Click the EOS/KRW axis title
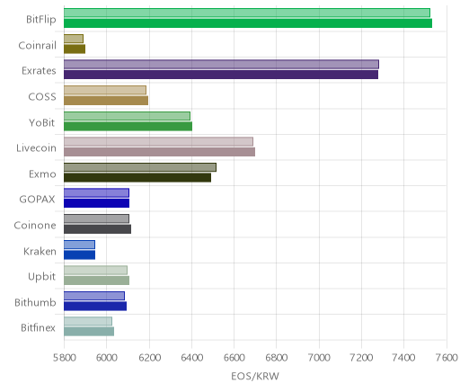460x392 pixels. pyautogui.click(x=255, y=376)
